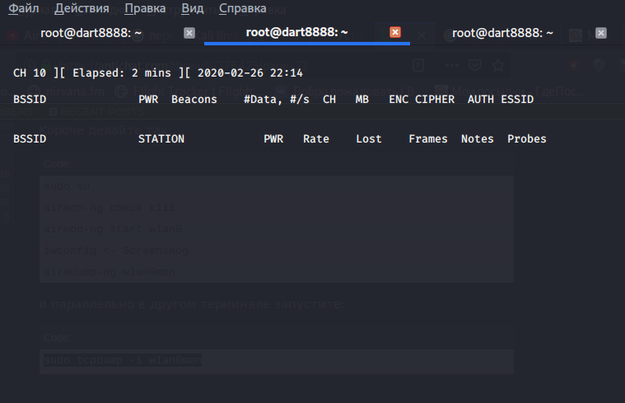Open the Вид menu

pyautogui.click(x=192, y=9)
